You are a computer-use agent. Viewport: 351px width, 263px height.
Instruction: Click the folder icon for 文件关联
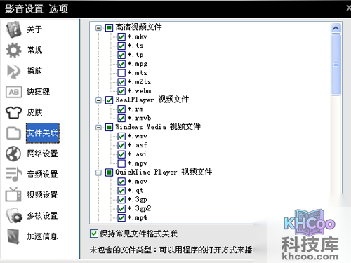pos(13,133)
